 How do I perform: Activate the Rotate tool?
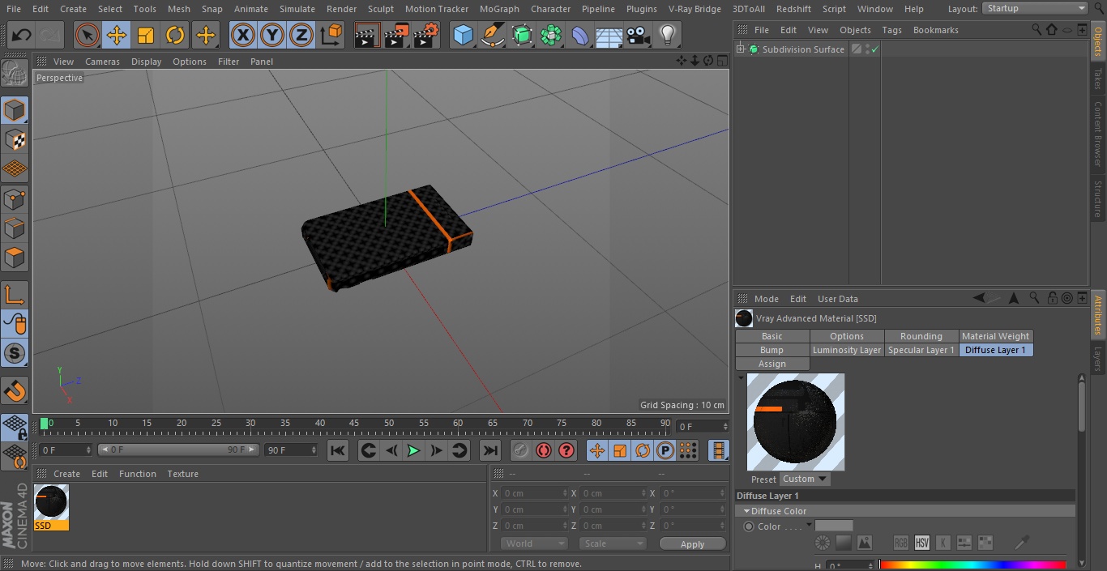pyautogui.click(x=175, y=36)
